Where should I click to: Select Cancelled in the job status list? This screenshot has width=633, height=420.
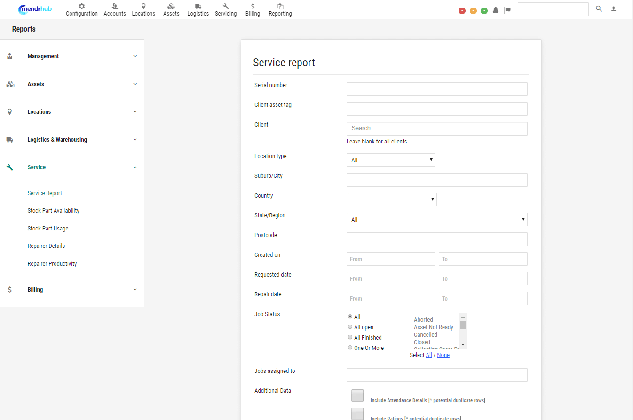point(425,334)
